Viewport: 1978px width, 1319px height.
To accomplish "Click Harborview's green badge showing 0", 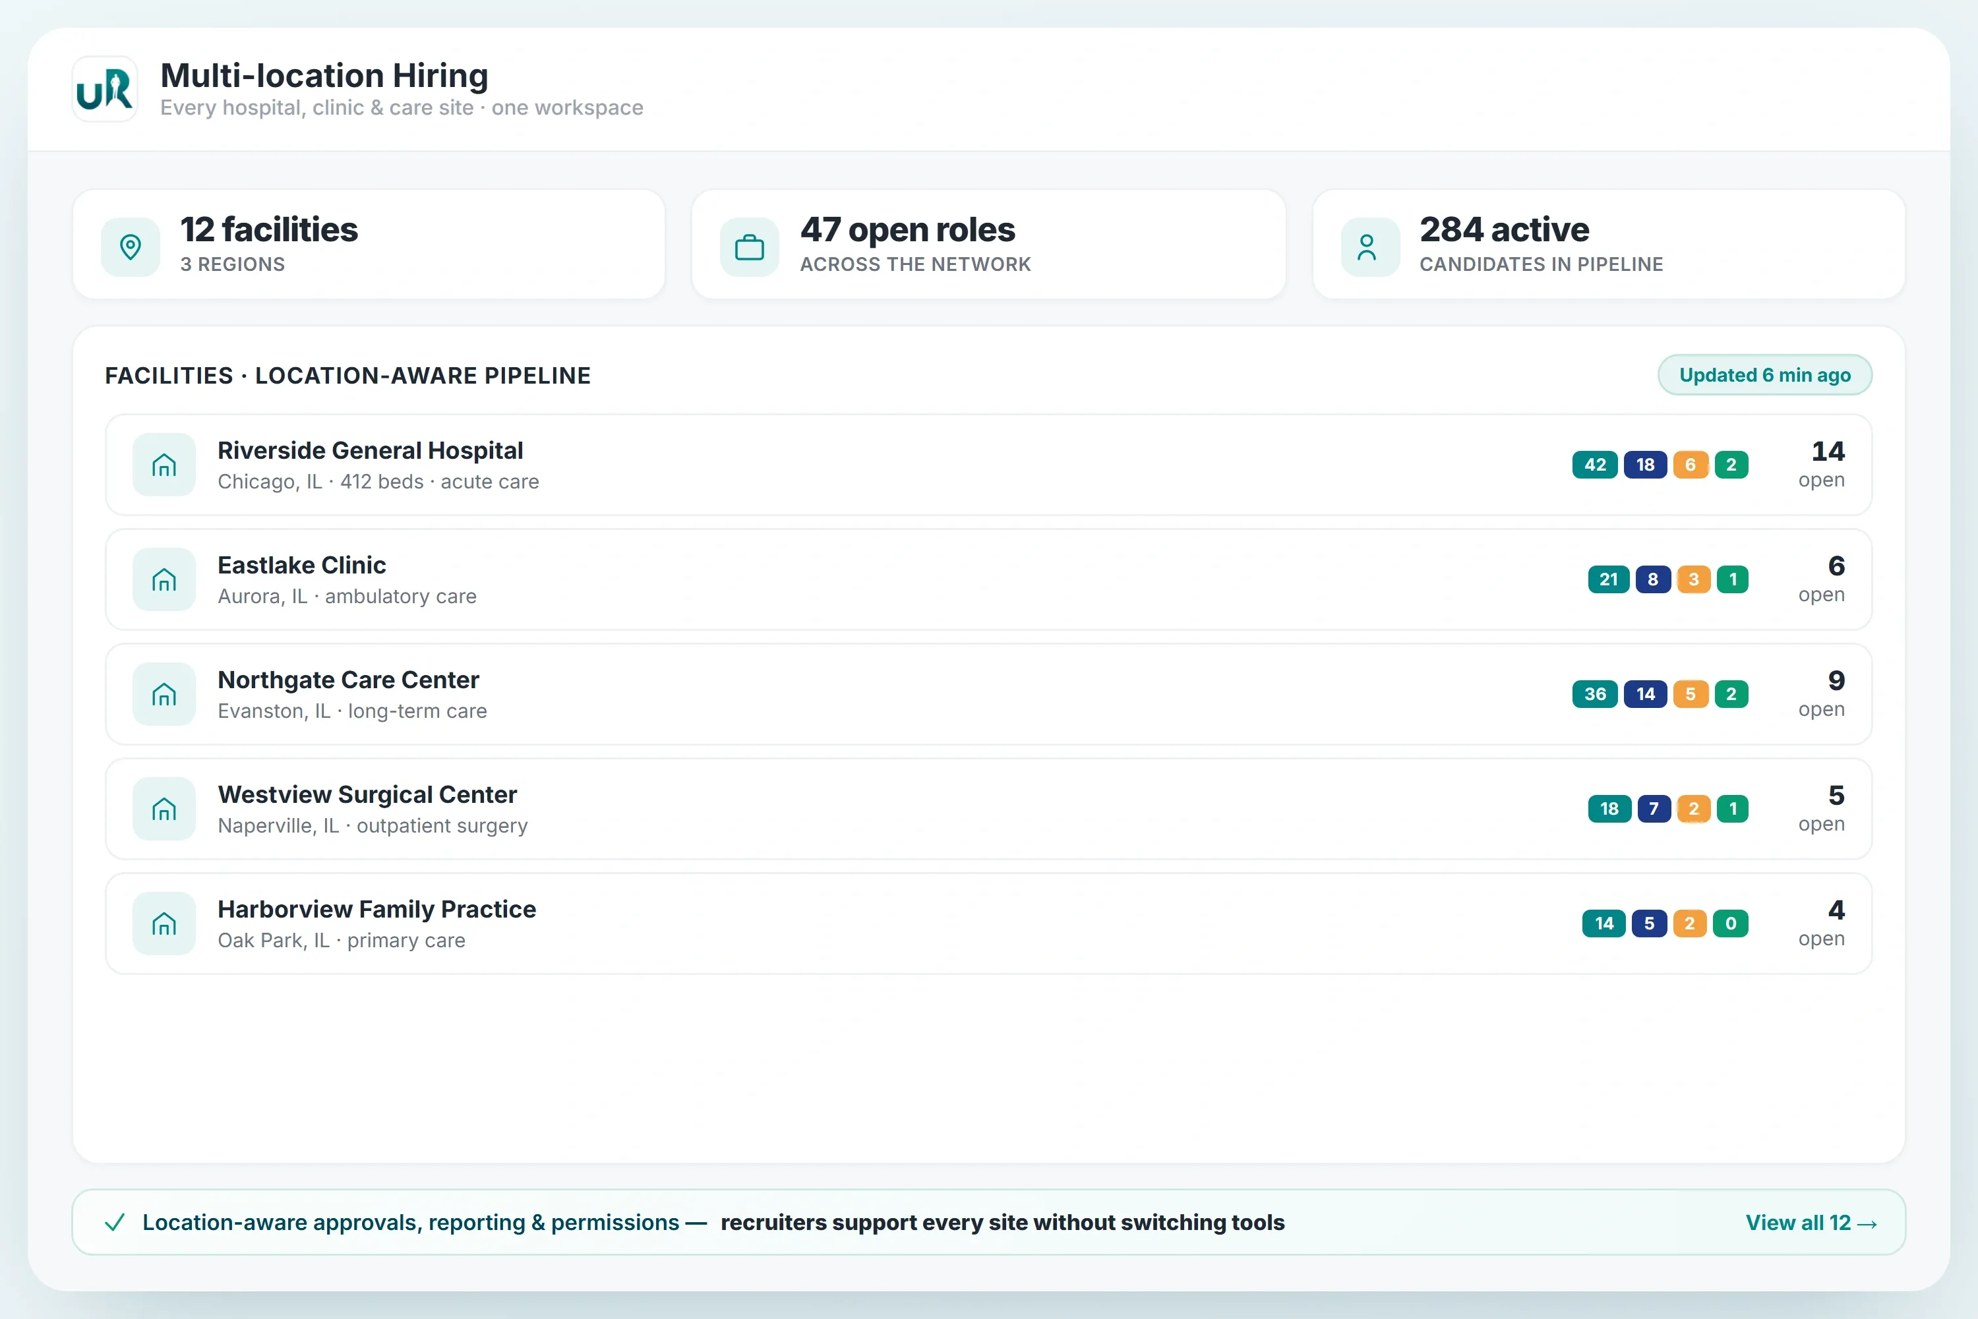I will point(1731,923).
